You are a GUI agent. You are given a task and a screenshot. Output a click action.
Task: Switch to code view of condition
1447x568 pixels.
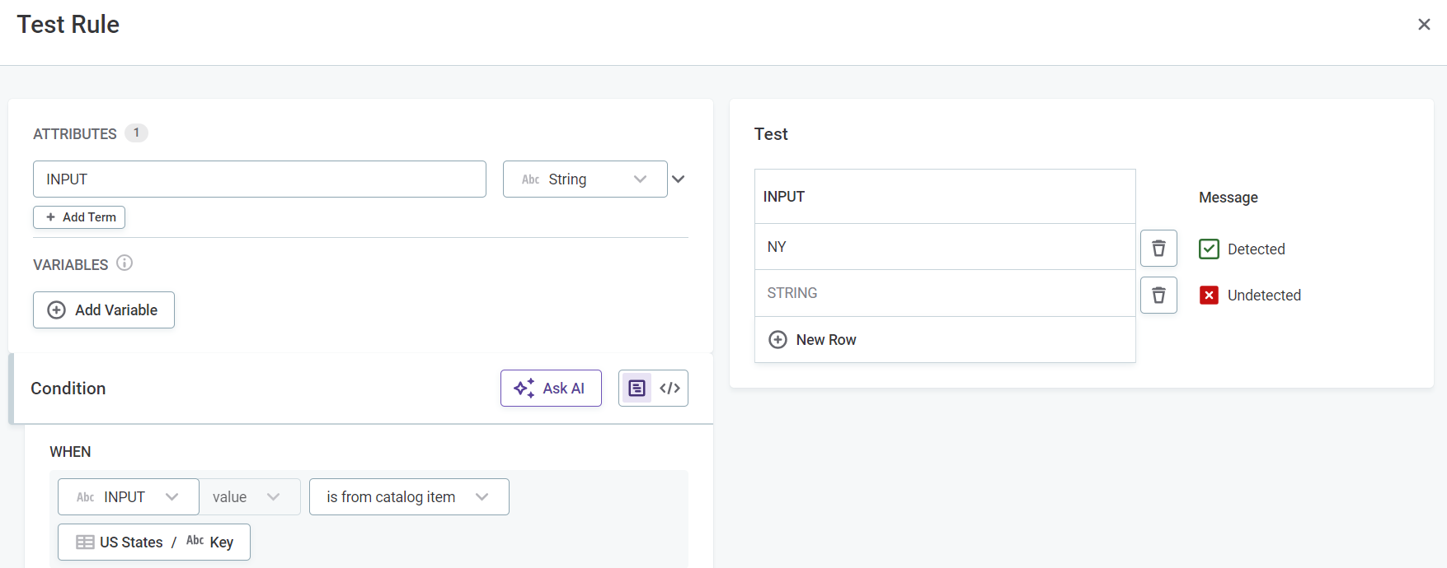pyautogui.click(x=669, y=389)
